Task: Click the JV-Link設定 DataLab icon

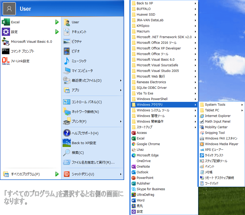Action: (x=6, y=61)
